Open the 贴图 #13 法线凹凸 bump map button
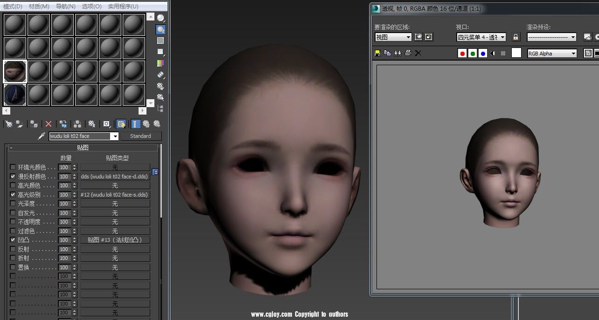 click(x=115, y=239)
